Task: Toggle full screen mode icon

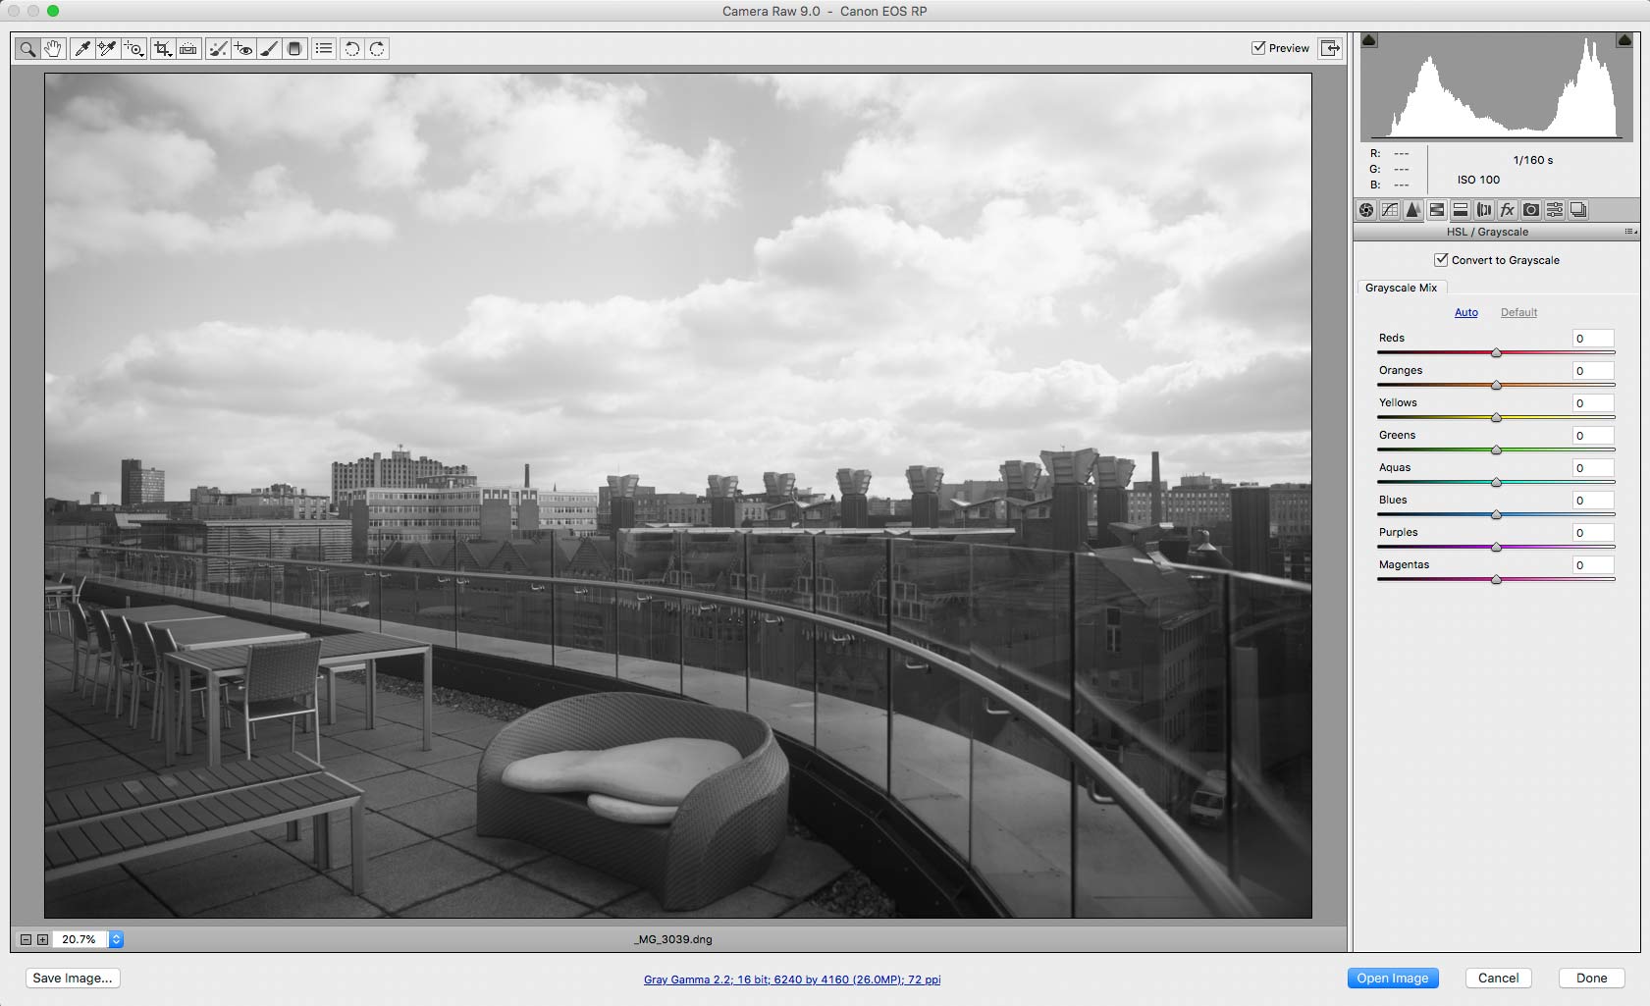Action: point(1330,48)
